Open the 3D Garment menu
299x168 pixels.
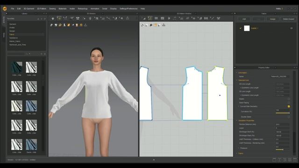(29, 9)
